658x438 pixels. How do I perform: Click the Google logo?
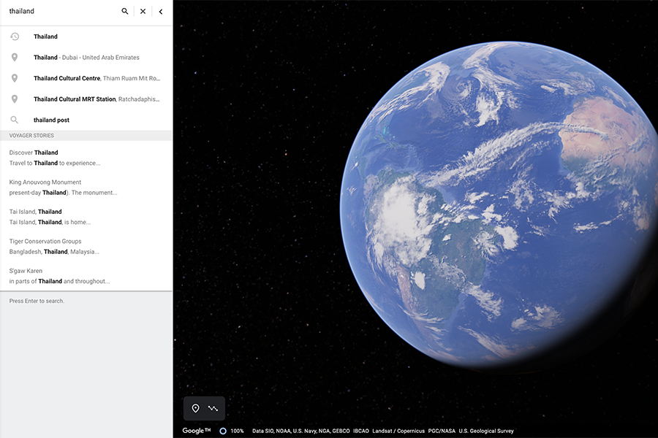196,431
